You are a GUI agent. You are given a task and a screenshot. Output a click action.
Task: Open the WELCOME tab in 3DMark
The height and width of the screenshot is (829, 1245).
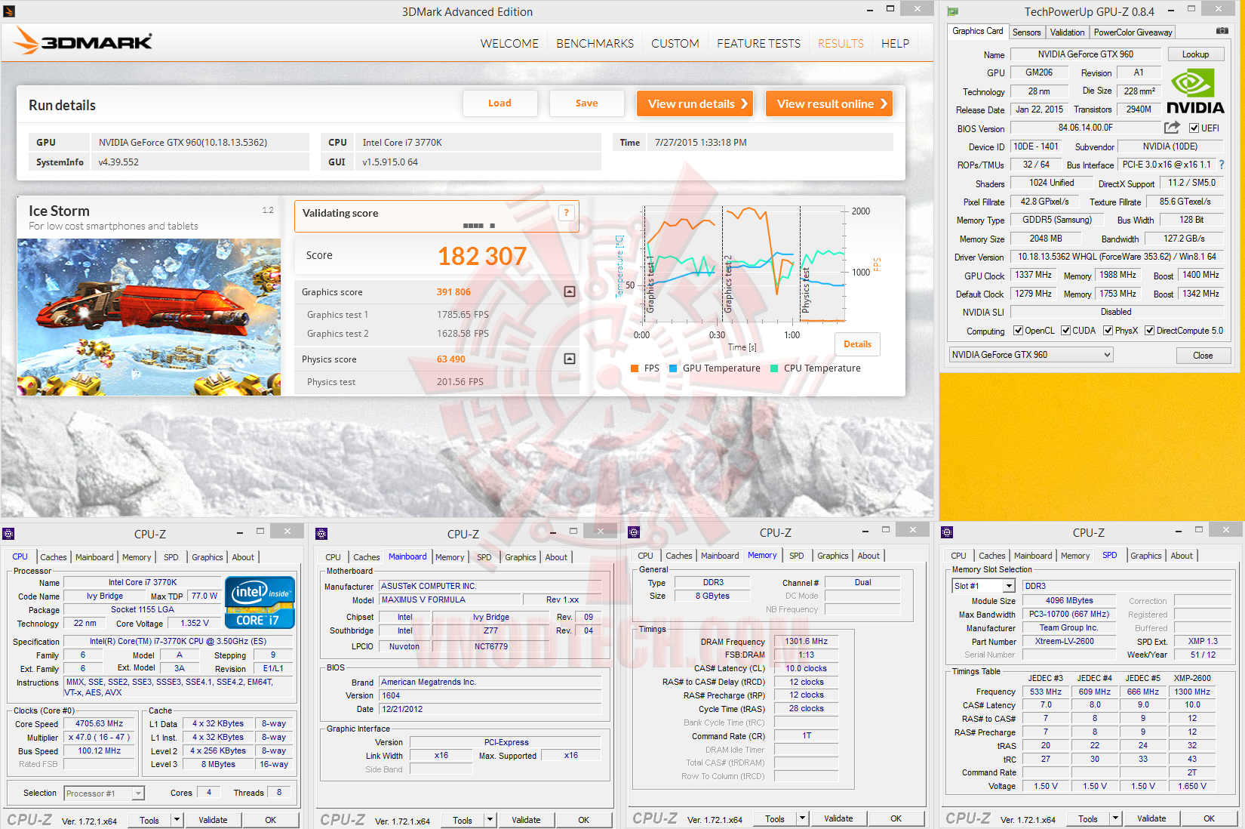(x=509, y=44)
